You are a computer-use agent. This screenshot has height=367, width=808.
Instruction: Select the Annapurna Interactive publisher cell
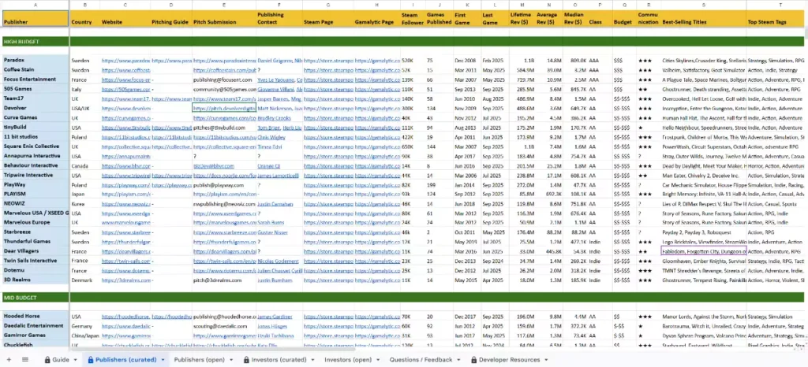(x=35, y=157)
